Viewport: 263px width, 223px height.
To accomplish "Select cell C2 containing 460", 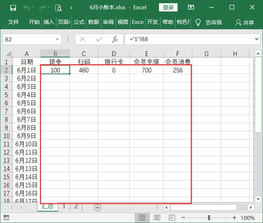I will tap(84, 70).
